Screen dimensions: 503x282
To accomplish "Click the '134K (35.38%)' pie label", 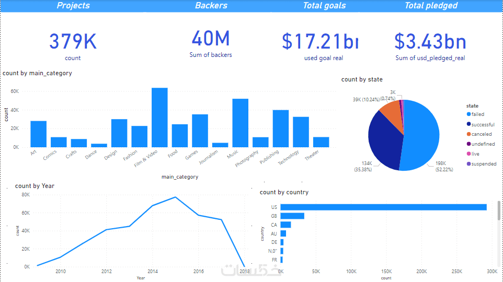I will click(363, 166).
